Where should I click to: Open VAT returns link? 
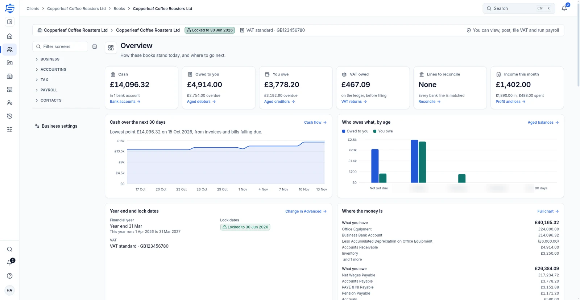click(354, 102)
